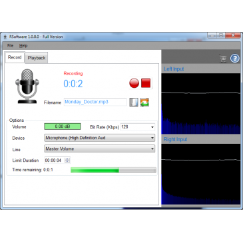Select the Record tab
The image size is (243, 243).
tap(15, 57)
